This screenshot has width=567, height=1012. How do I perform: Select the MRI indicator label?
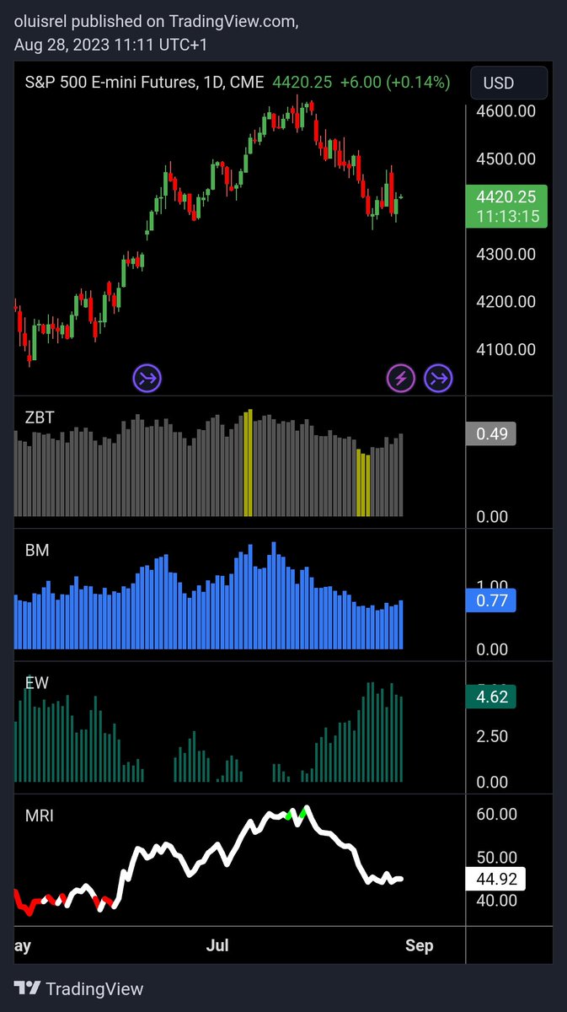pos(40,816)
